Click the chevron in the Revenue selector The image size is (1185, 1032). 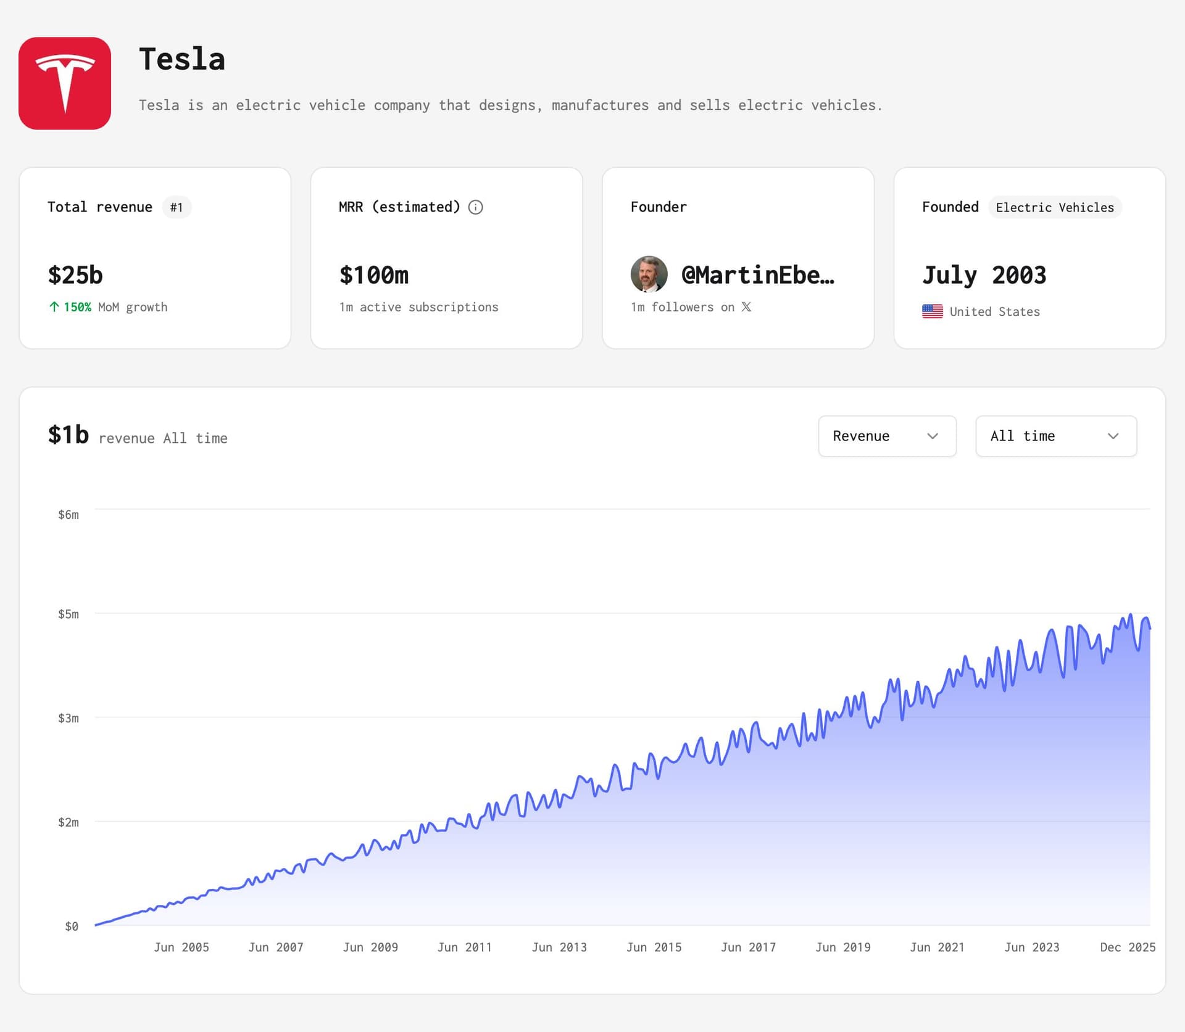933,436
